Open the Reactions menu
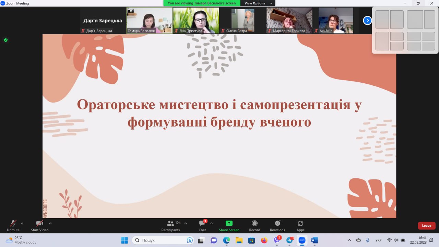This screenshot has height=247, width=439. 277,226
